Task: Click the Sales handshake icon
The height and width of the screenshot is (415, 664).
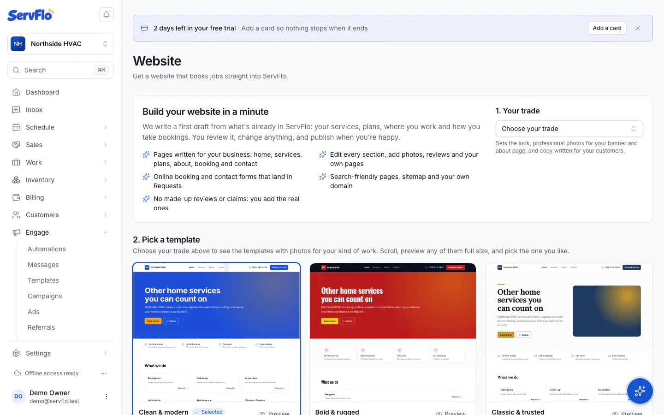Action: coord(16,145)
